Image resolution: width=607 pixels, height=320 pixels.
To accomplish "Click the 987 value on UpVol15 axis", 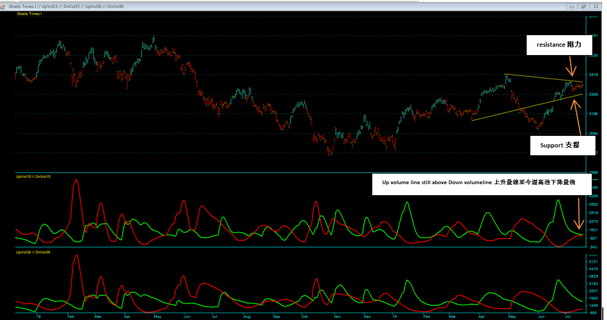I will (594, 239).
